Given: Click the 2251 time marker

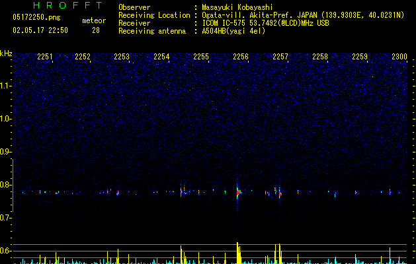Looking at the screenshot, I should 45,57.
